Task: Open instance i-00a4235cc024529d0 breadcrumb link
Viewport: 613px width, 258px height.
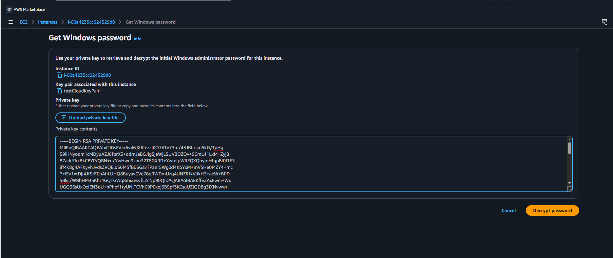Action: (x=91, y=22)
